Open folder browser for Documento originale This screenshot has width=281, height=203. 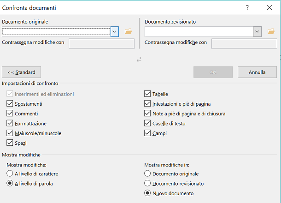(x=129, y=31)
